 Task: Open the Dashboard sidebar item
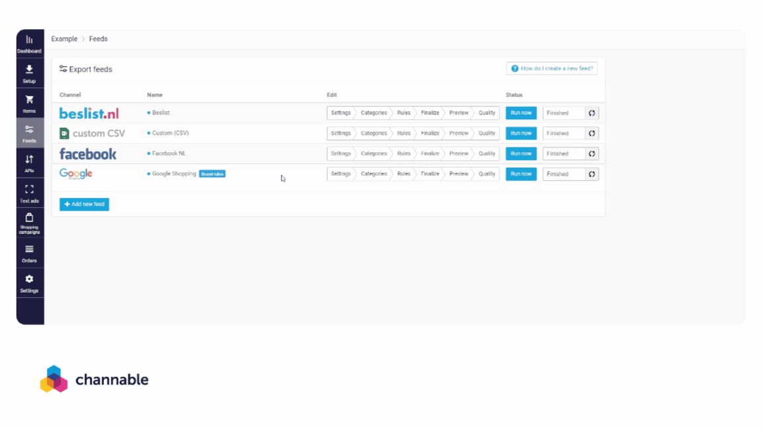pos(29,44)
